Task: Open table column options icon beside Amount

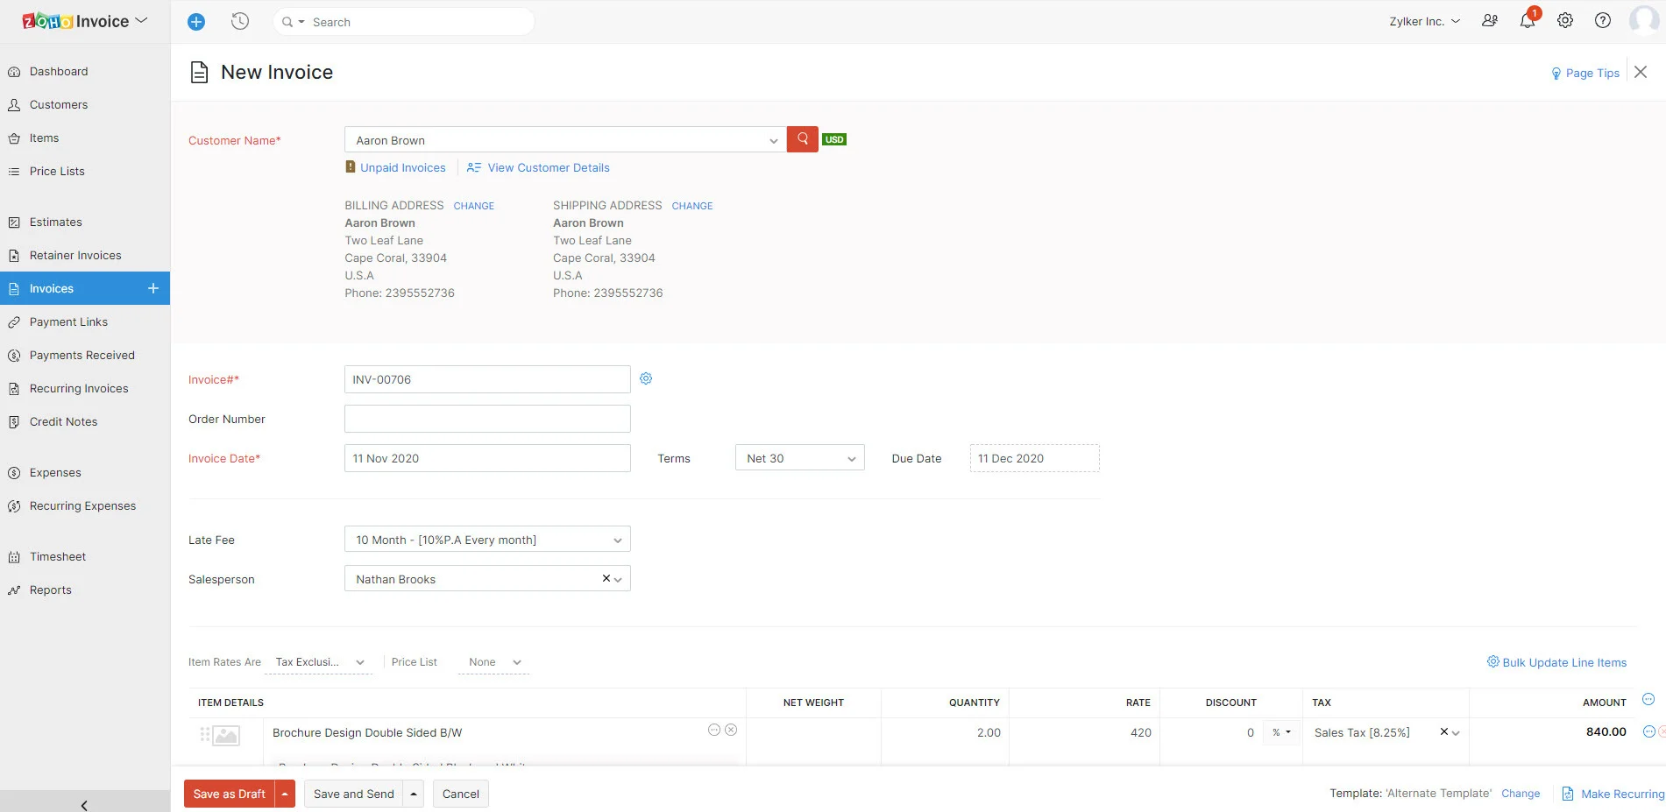Action: (x=1648, y=699)
